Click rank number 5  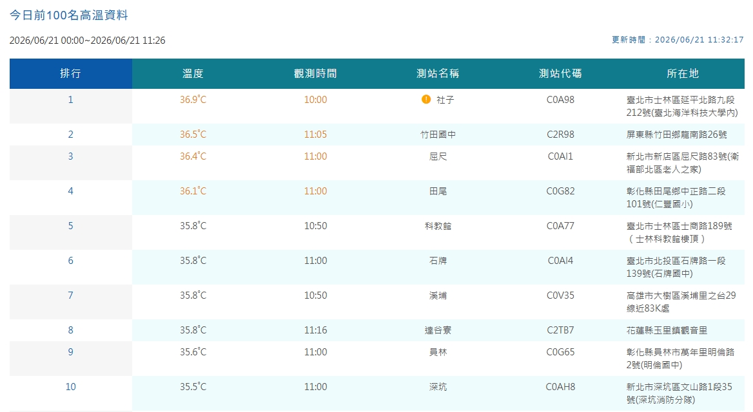(x=71, y=226)
